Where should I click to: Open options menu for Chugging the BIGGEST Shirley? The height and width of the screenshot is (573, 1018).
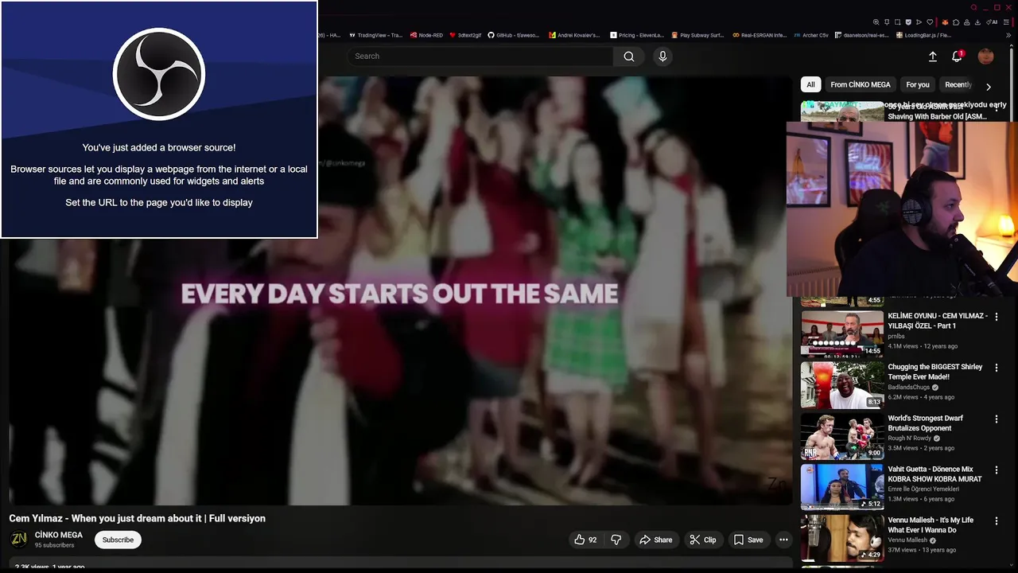(x=997, y=368)
